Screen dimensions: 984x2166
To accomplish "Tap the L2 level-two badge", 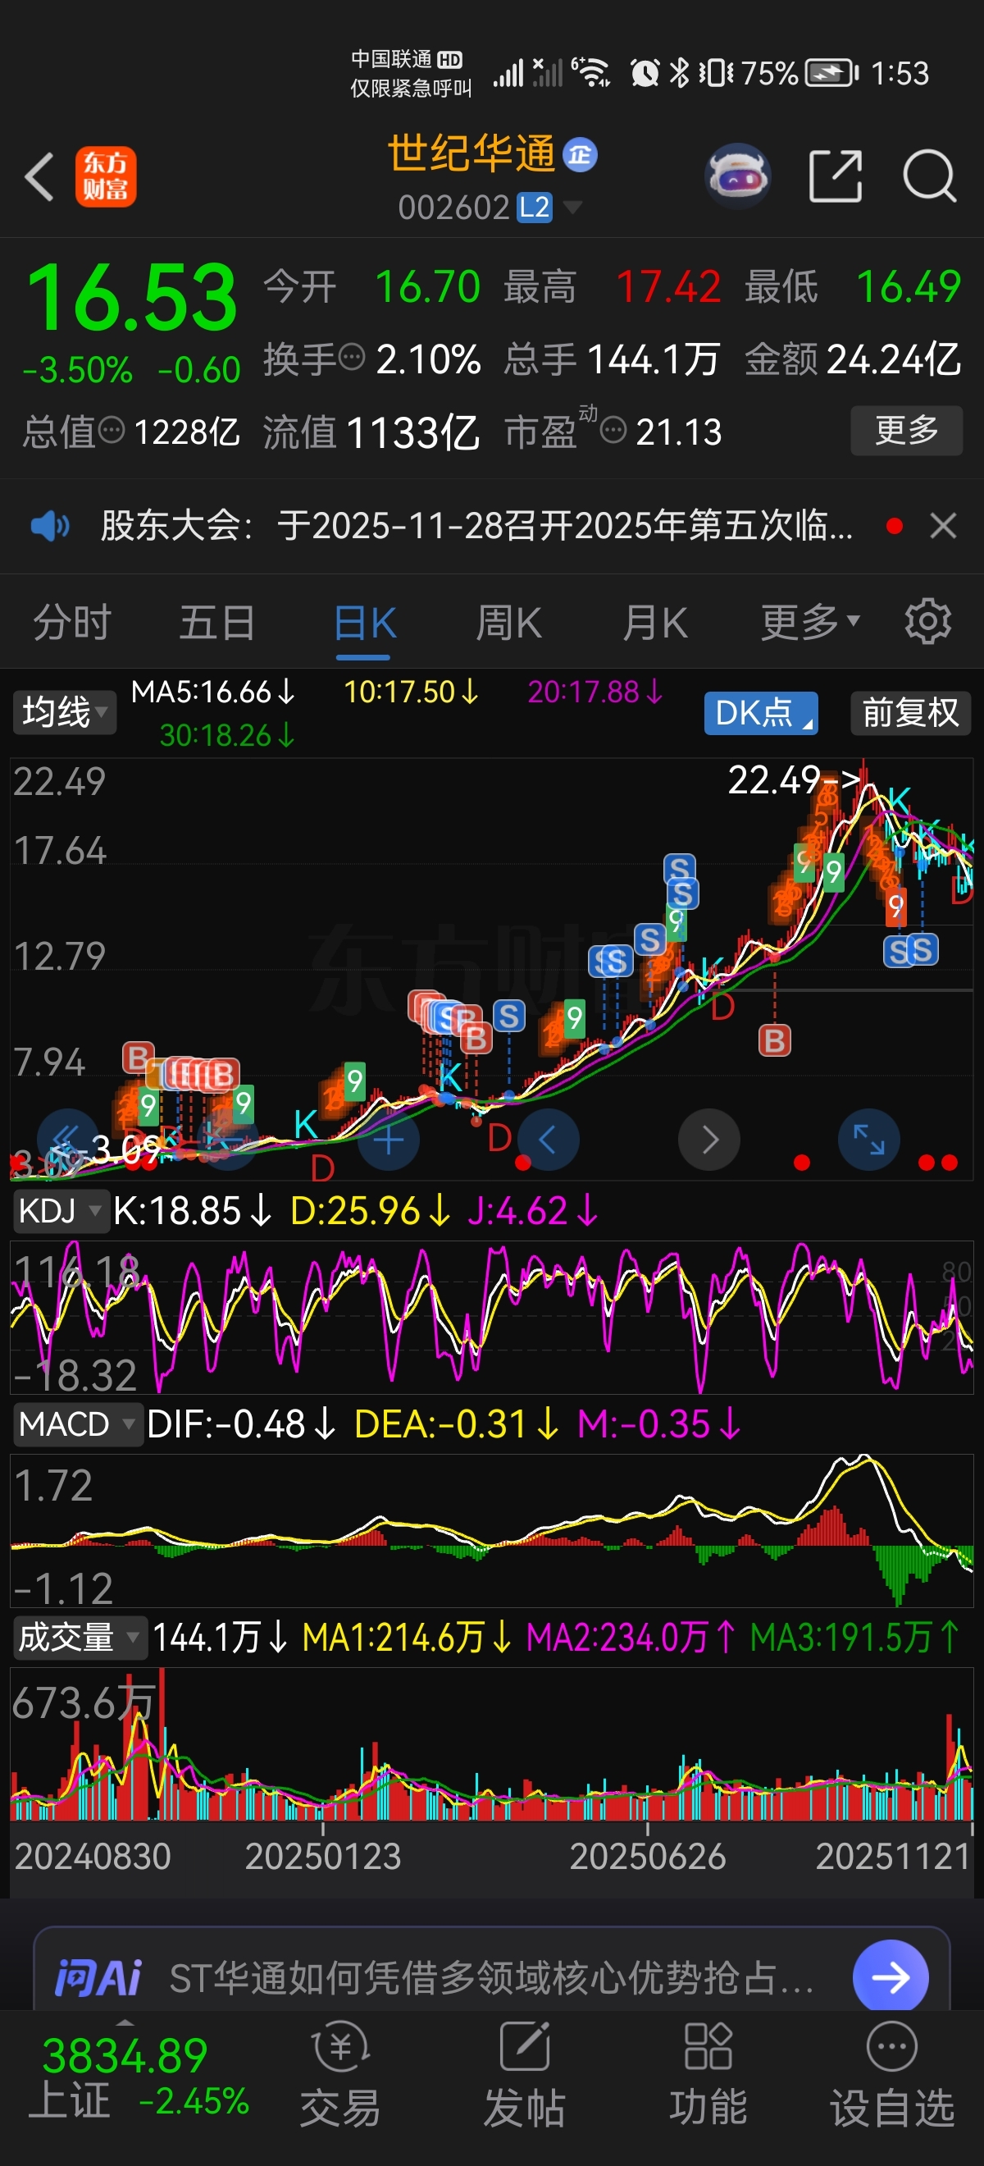I will [535, 207].
